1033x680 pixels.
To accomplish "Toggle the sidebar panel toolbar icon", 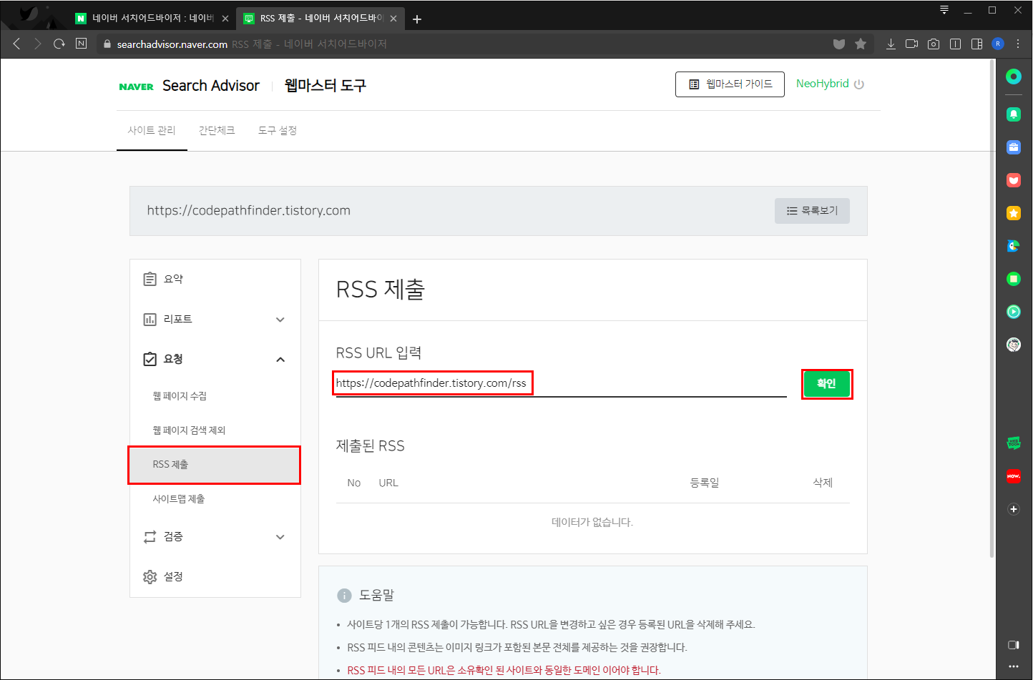I will tap(976, 44).
